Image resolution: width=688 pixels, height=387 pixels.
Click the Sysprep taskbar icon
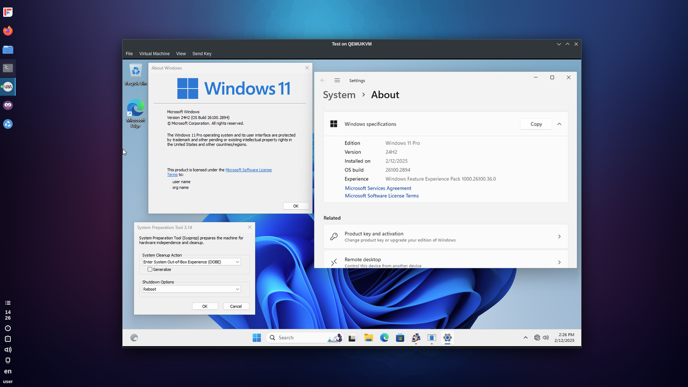(415, 338)
